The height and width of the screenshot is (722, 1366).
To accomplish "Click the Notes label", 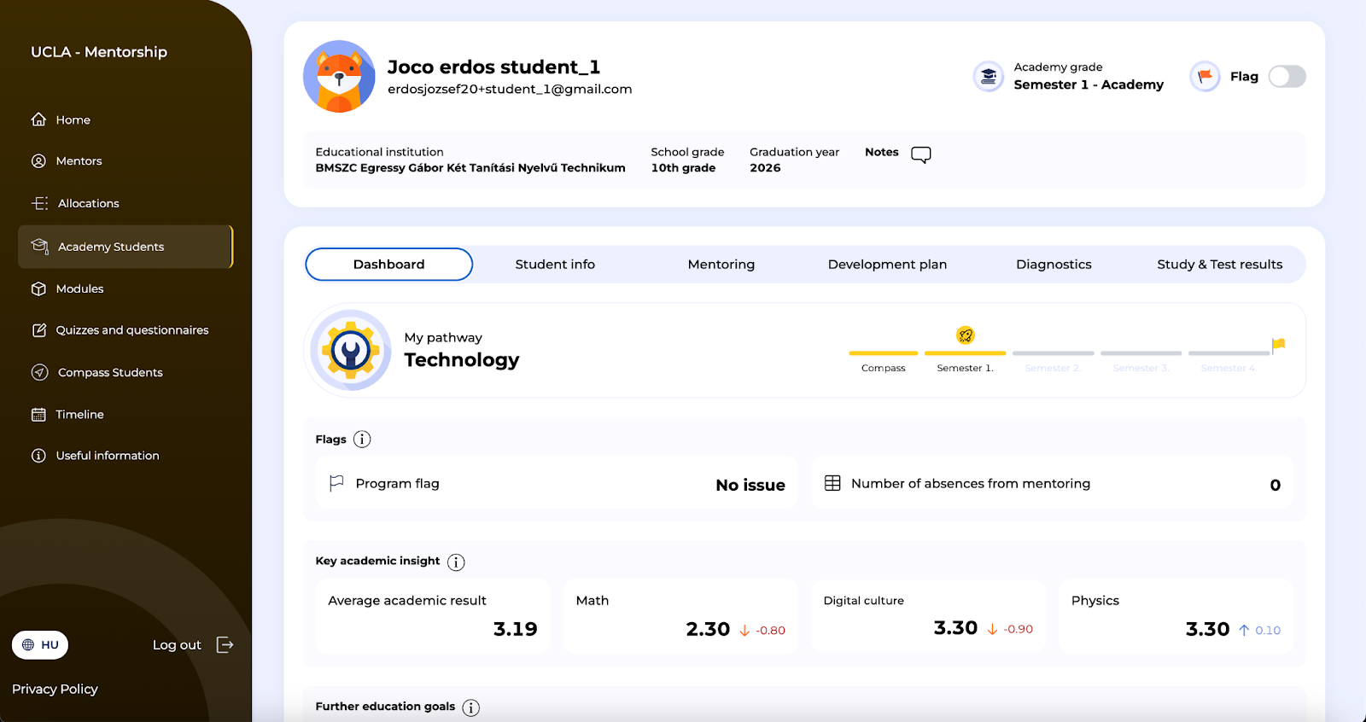I will 881,152.
